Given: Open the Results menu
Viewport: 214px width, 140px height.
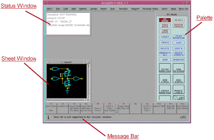Looking at the screenshot, I should (123, 9).
